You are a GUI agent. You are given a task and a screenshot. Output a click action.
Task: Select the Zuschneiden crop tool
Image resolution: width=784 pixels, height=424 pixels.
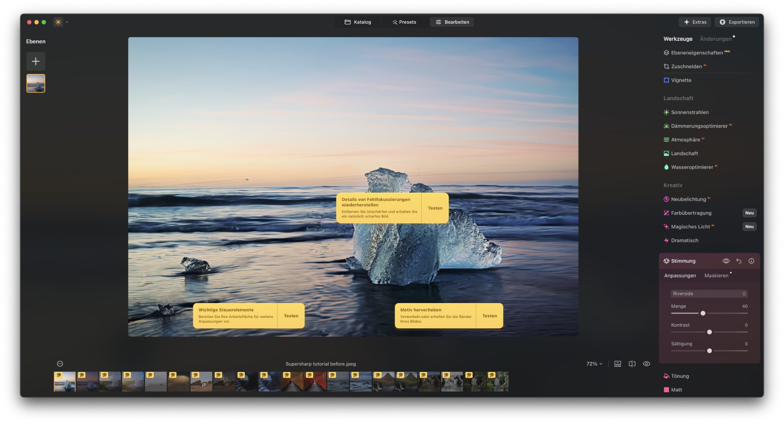(686, 67)
